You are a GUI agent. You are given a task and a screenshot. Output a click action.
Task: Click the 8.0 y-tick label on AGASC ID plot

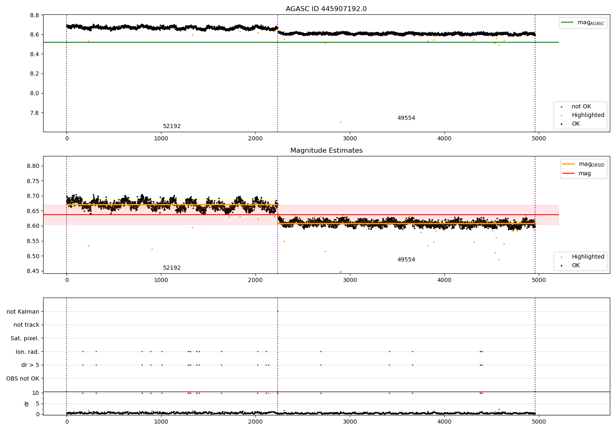[x=35, y=94]
